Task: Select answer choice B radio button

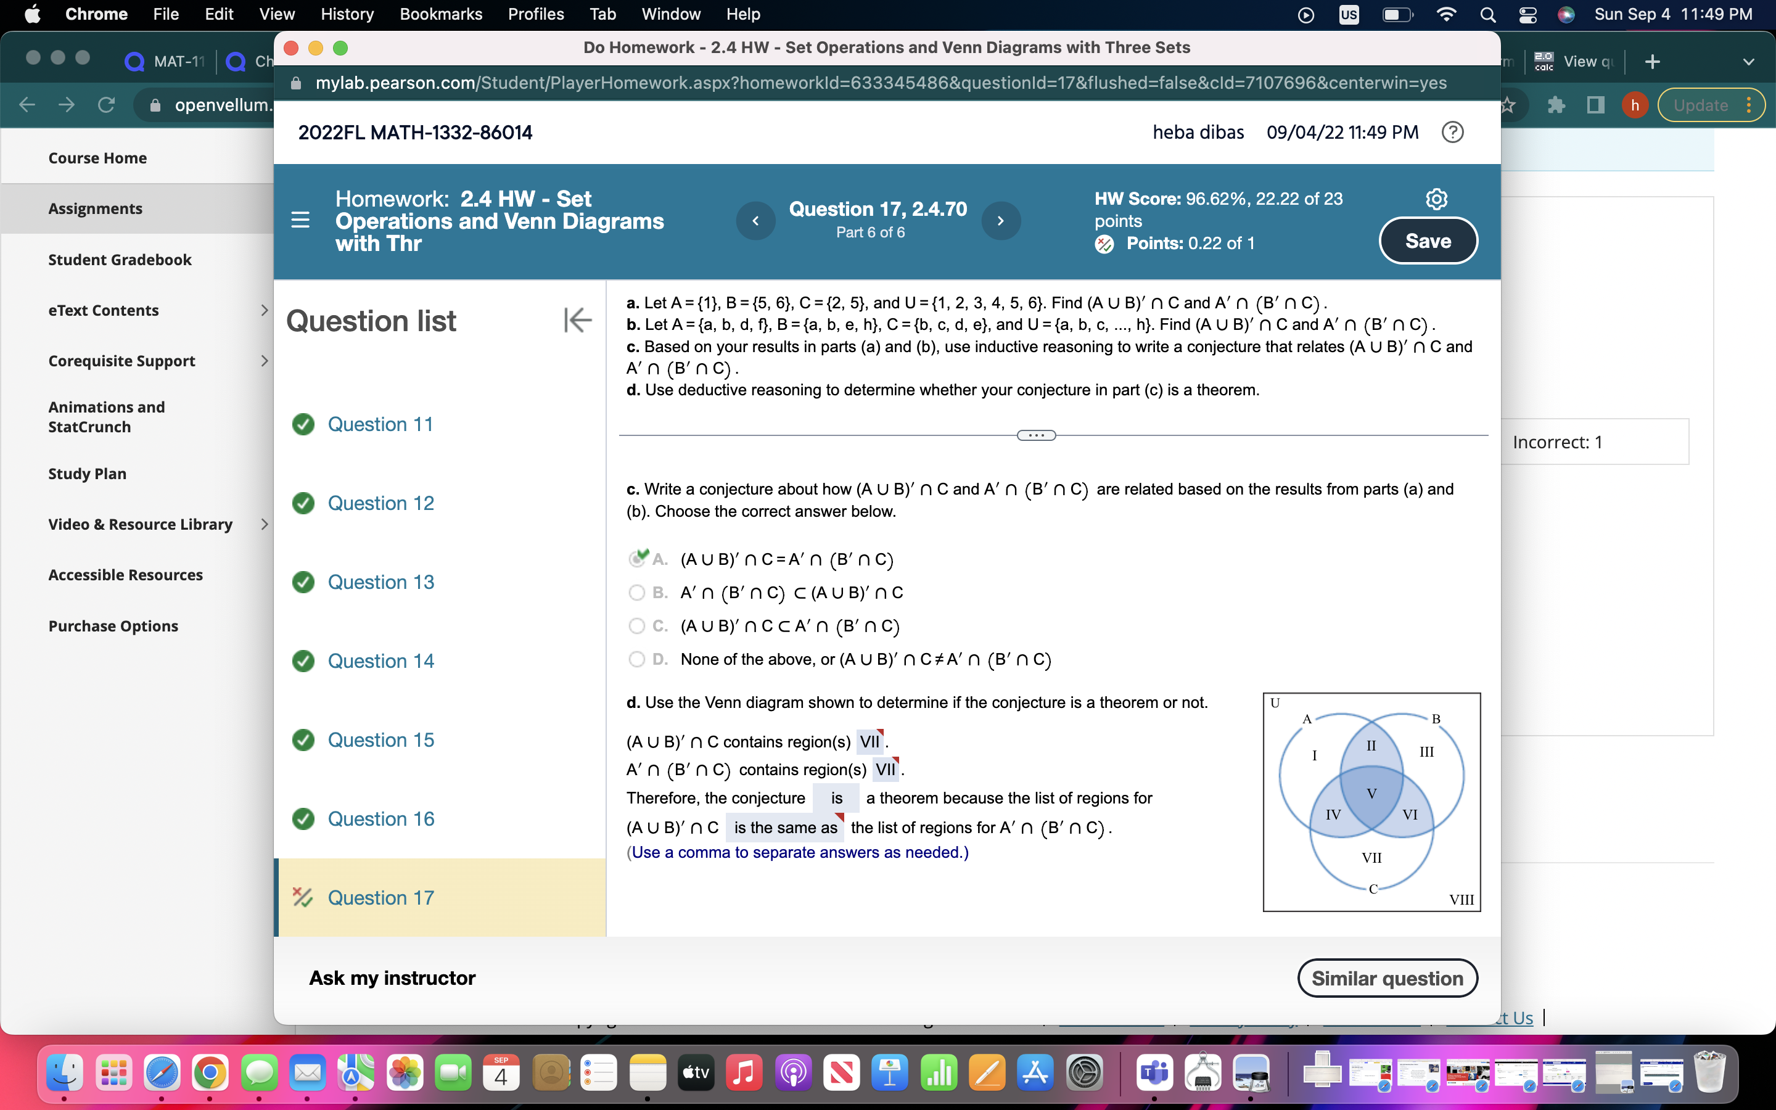Action: pyautogui.click(x=637, y=593)
